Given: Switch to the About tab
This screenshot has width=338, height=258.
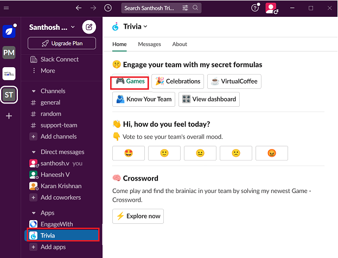Looking at the screenshot, I should 180,44.
